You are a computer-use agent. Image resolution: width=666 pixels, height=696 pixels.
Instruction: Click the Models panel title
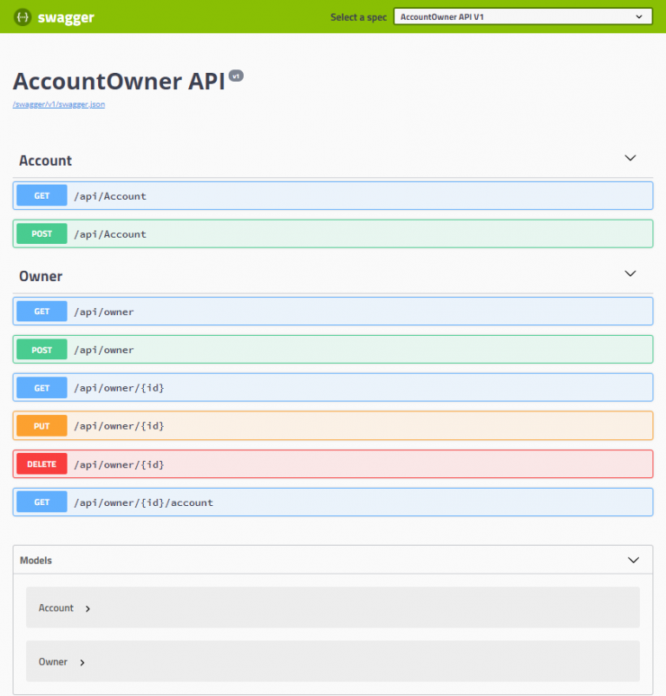click(36, 561)
